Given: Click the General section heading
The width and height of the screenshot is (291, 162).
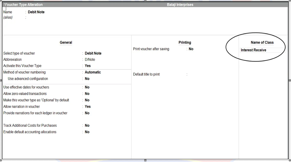Looking at the screenshot, I should tap(66, 42).
